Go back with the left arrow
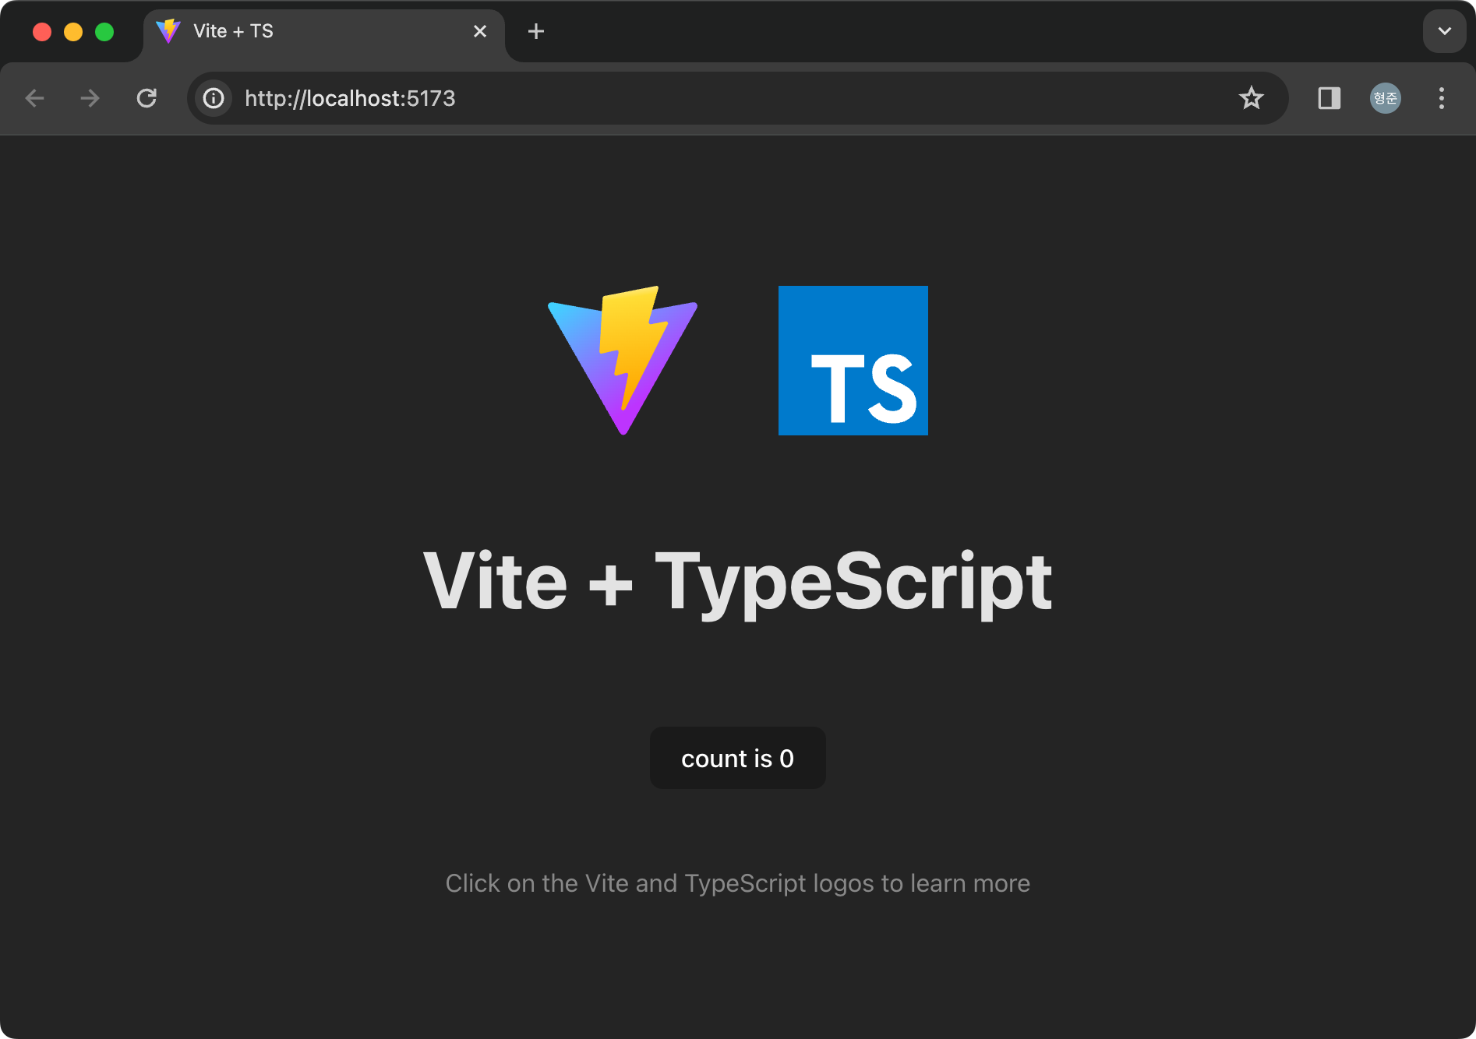 click(x=34, y=98)
